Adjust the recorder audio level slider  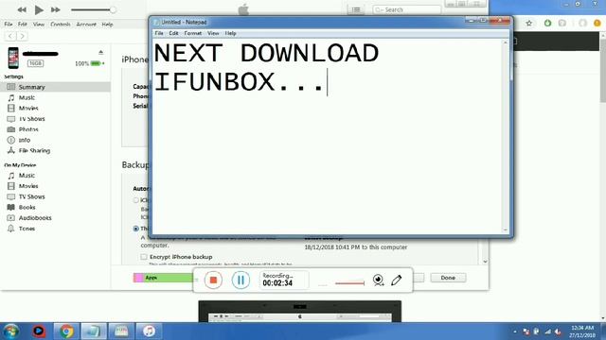349,283
